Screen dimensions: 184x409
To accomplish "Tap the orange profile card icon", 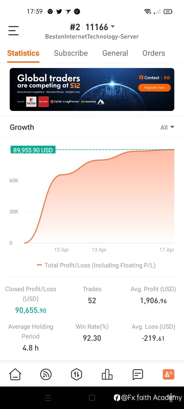I will [168, 374].
